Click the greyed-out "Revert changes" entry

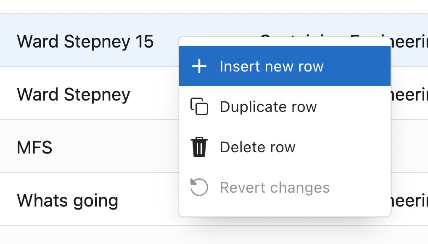click(275, 187)
